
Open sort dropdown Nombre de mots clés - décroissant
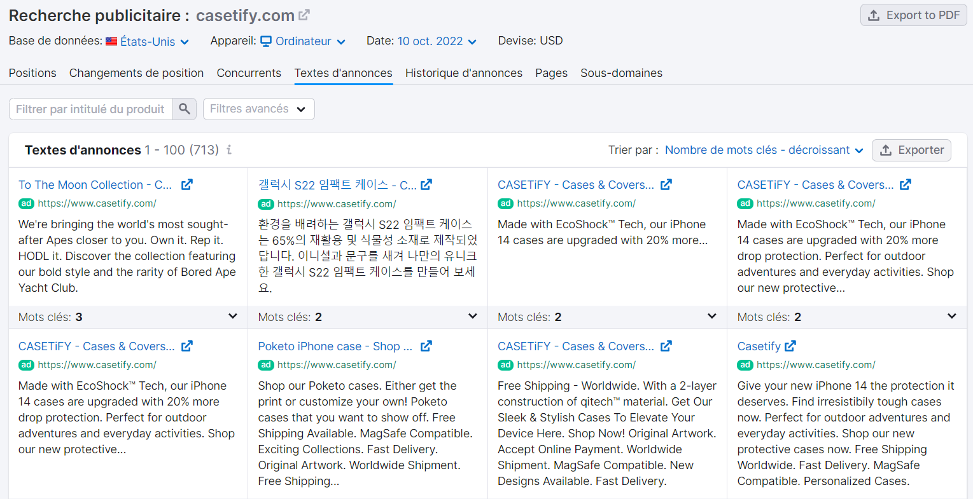(x=764, y=150)
